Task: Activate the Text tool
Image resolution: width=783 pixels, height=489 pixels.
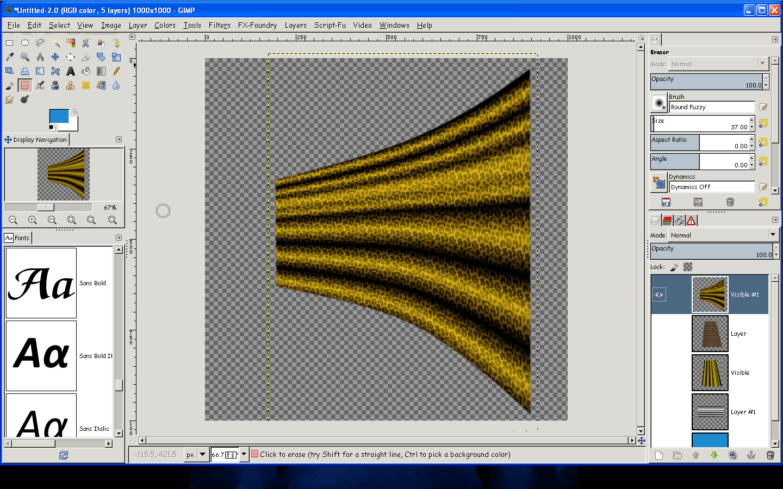Action: [71, 71]
